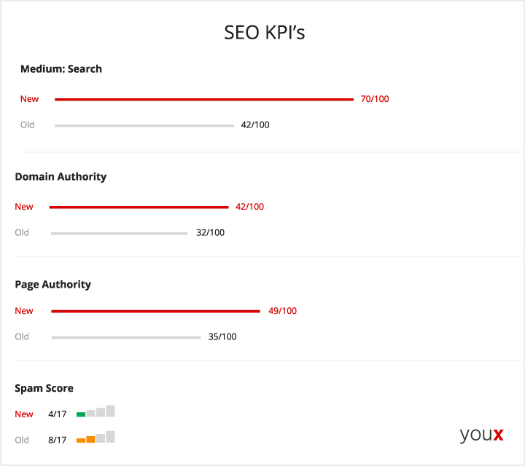Image resolution: width=525 pixels, height=466 pixels.
Task: Click the 8/17 spam score value
Action: point(58,440)
